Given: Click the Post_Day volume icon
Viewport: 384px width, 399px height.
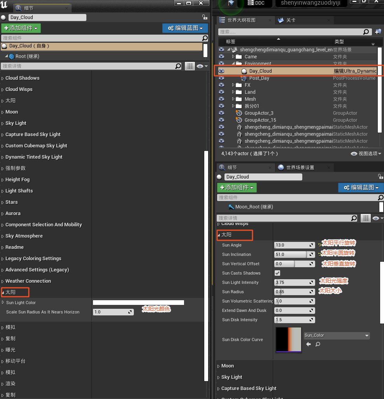Looking at the screenshot, I should (x=244, y=78).
